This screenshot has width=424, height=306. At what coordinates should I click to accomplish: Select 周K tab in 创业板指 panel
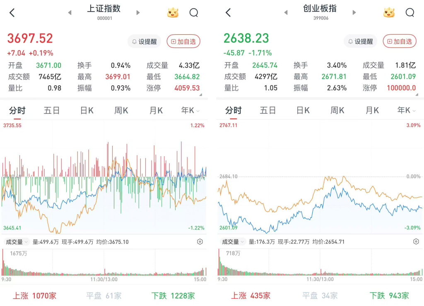click(x=337, y=110)
